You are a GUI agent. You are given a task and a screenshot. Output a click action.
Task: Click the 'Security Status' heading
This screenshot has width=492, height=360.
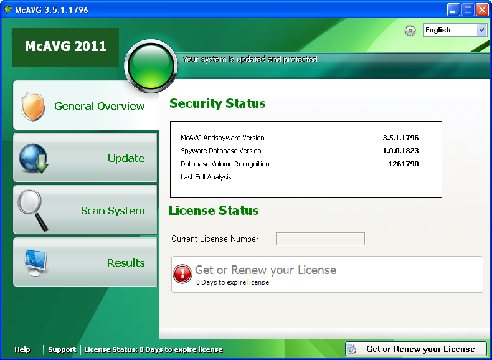pyautogui.click(x=217, y=103)
